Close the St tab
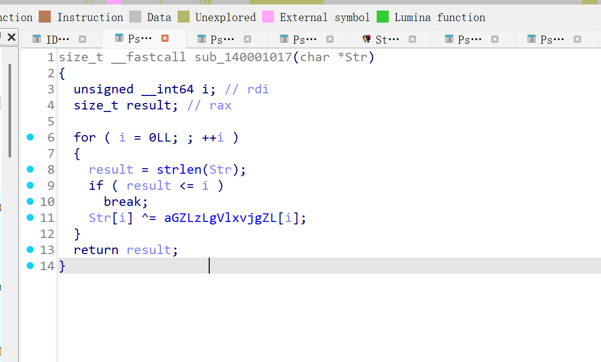 click(412, 39)
